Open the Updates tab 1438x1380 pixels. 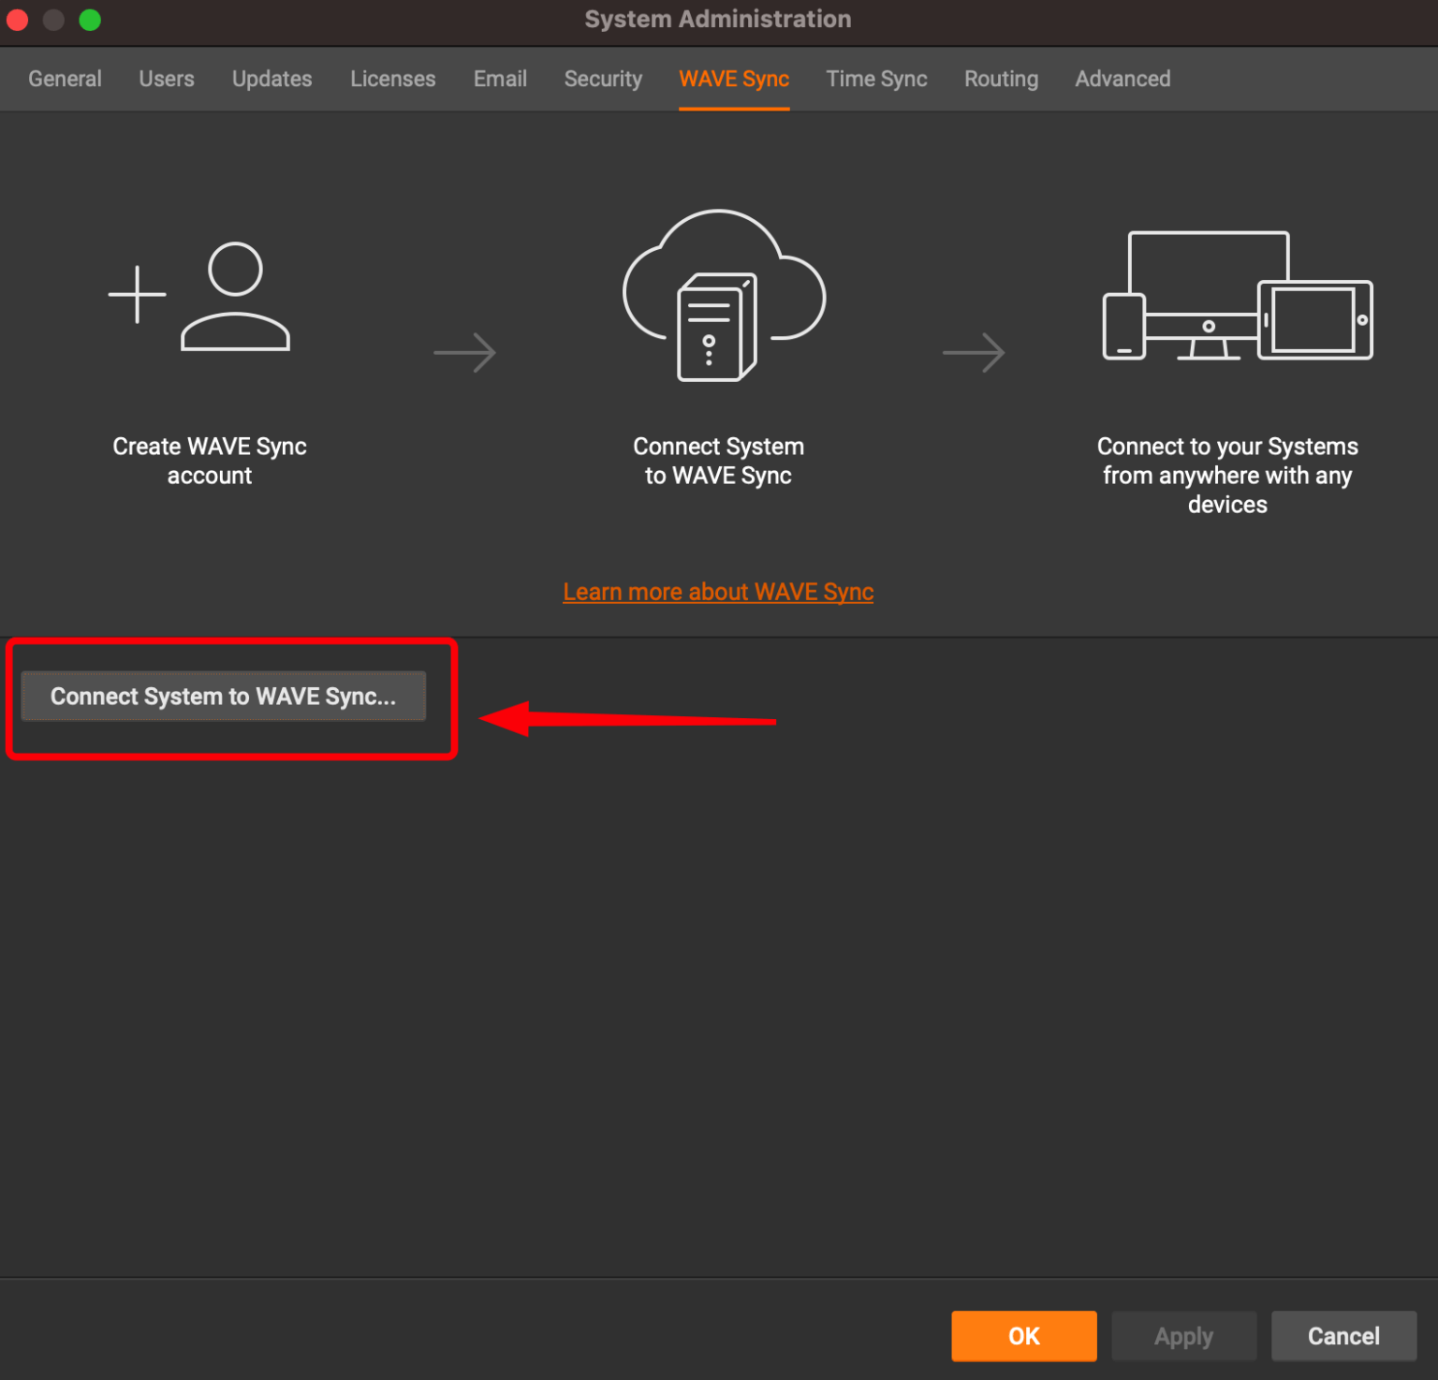pyautogui.click(x=272, y=79)
